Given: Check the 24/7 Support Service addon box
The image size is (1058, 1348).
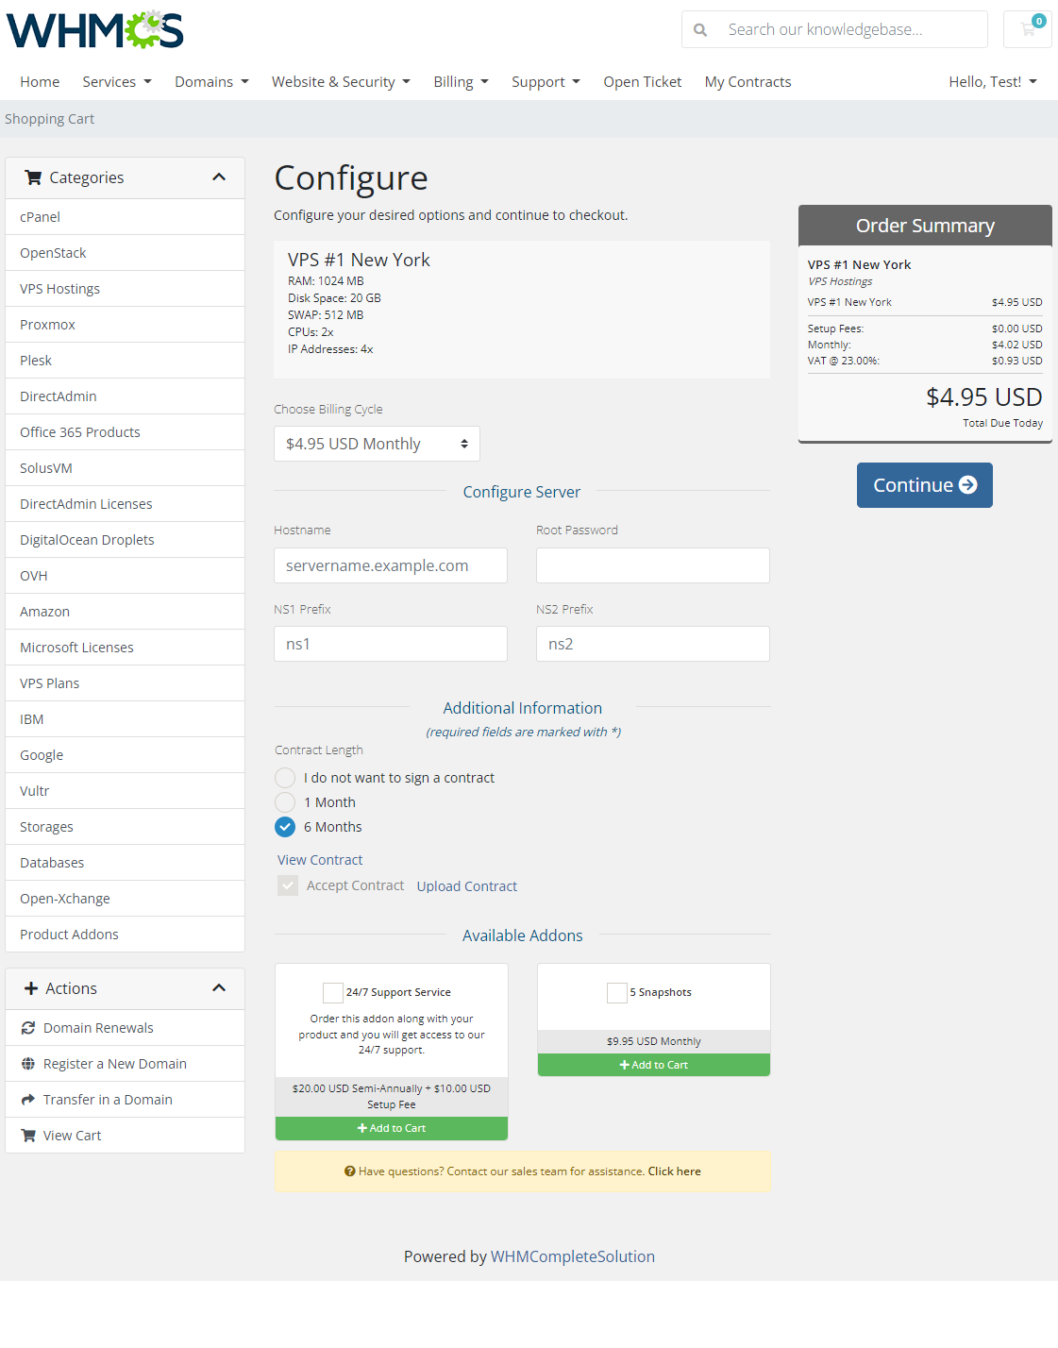Looking at the screenshot, I should click(x=333, y=992).
